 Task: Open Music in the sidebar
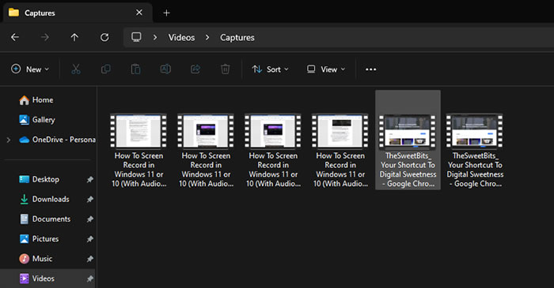coord(36,259)
